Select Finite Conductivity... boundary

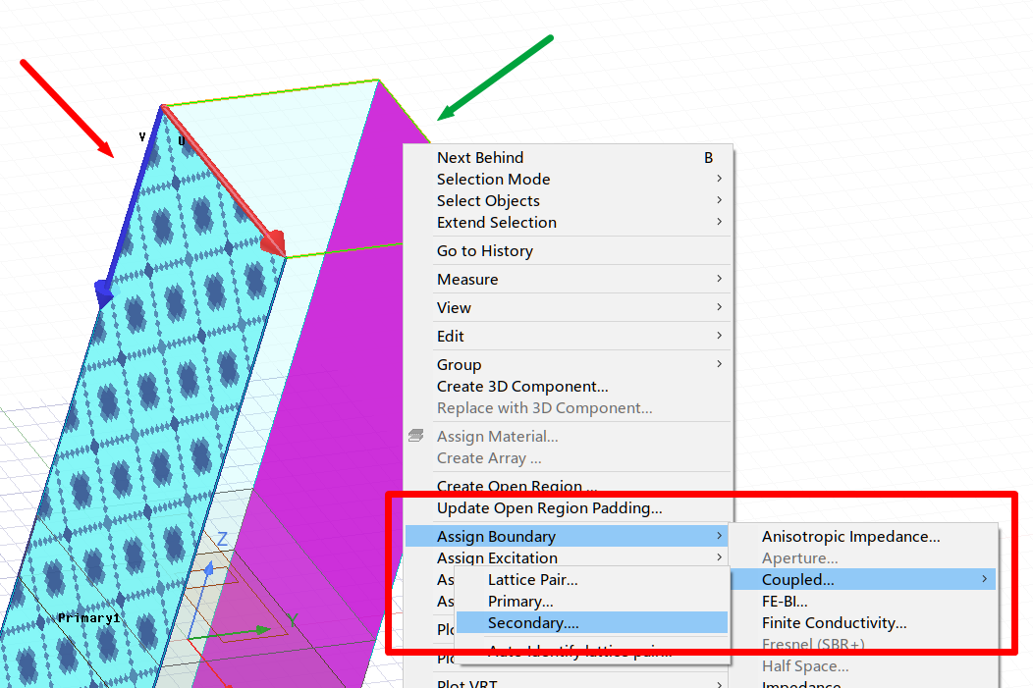point(864,623)
